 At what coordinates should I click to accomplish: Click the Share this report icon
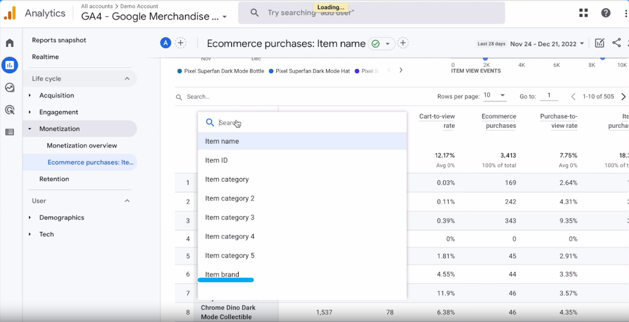click(616, 43)
